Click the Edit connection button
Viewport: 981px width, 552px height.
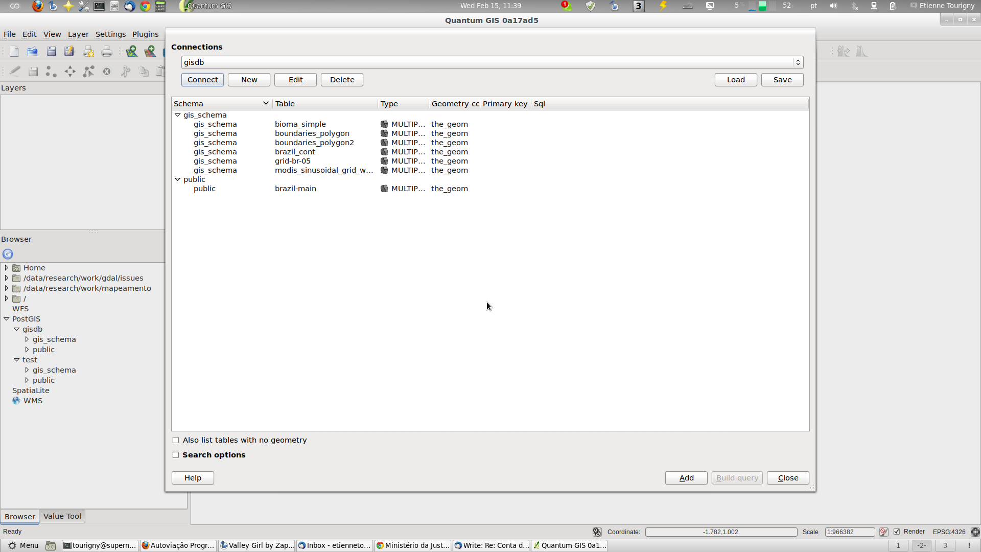point(295,80)
